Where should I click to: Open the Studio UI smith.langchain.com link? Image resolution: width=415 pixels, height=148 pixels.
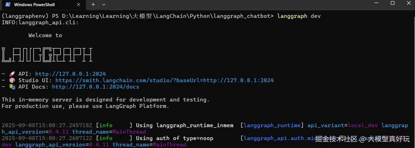[164, 80]
